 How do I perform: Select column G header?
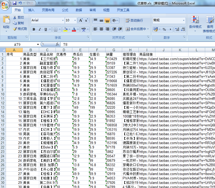click(114, 50)
